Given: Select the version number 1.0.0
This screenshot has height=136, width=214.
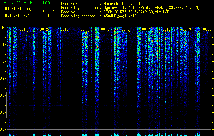Looking at the screenshot, I should 46,3.
